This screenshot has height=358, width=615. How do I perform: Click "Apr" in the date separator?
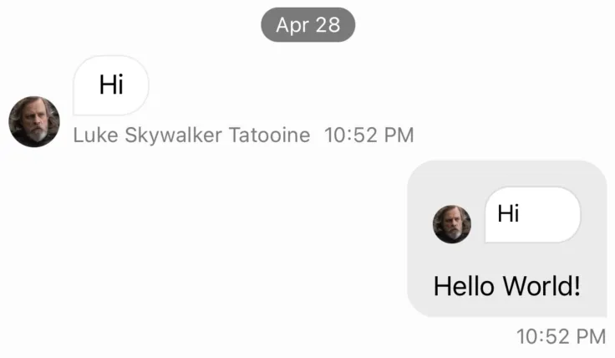pyautogui.click(x=292, y=25)
